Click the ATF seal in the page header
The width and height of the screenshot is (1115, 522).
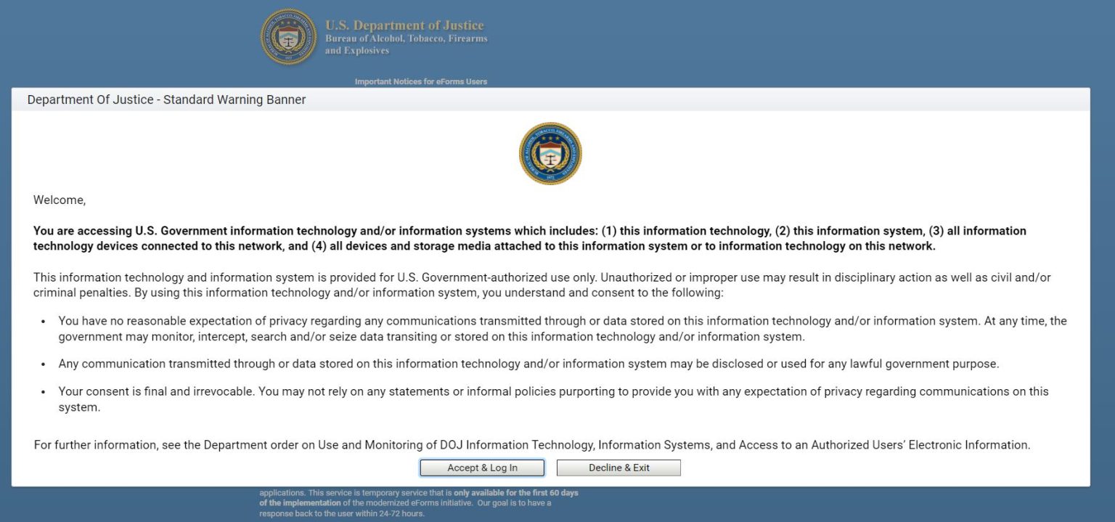288,37
